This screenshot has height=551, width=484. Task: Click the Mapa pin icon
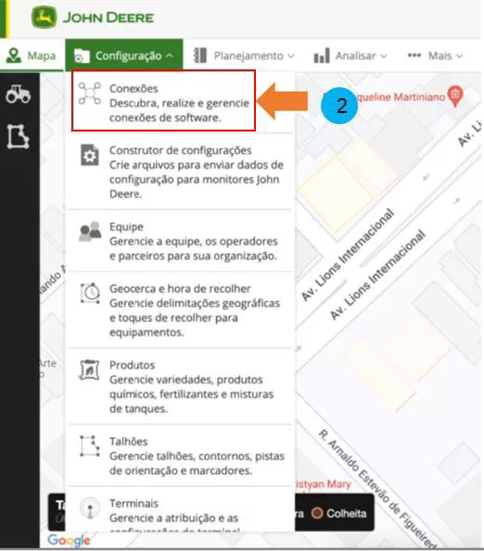pos(13,56)
